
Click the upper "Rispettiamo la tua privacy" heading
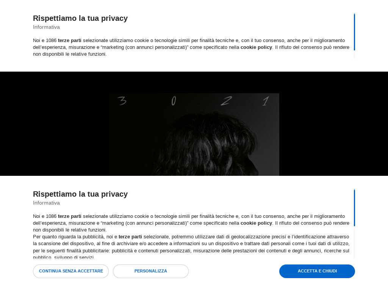[80, 18]
